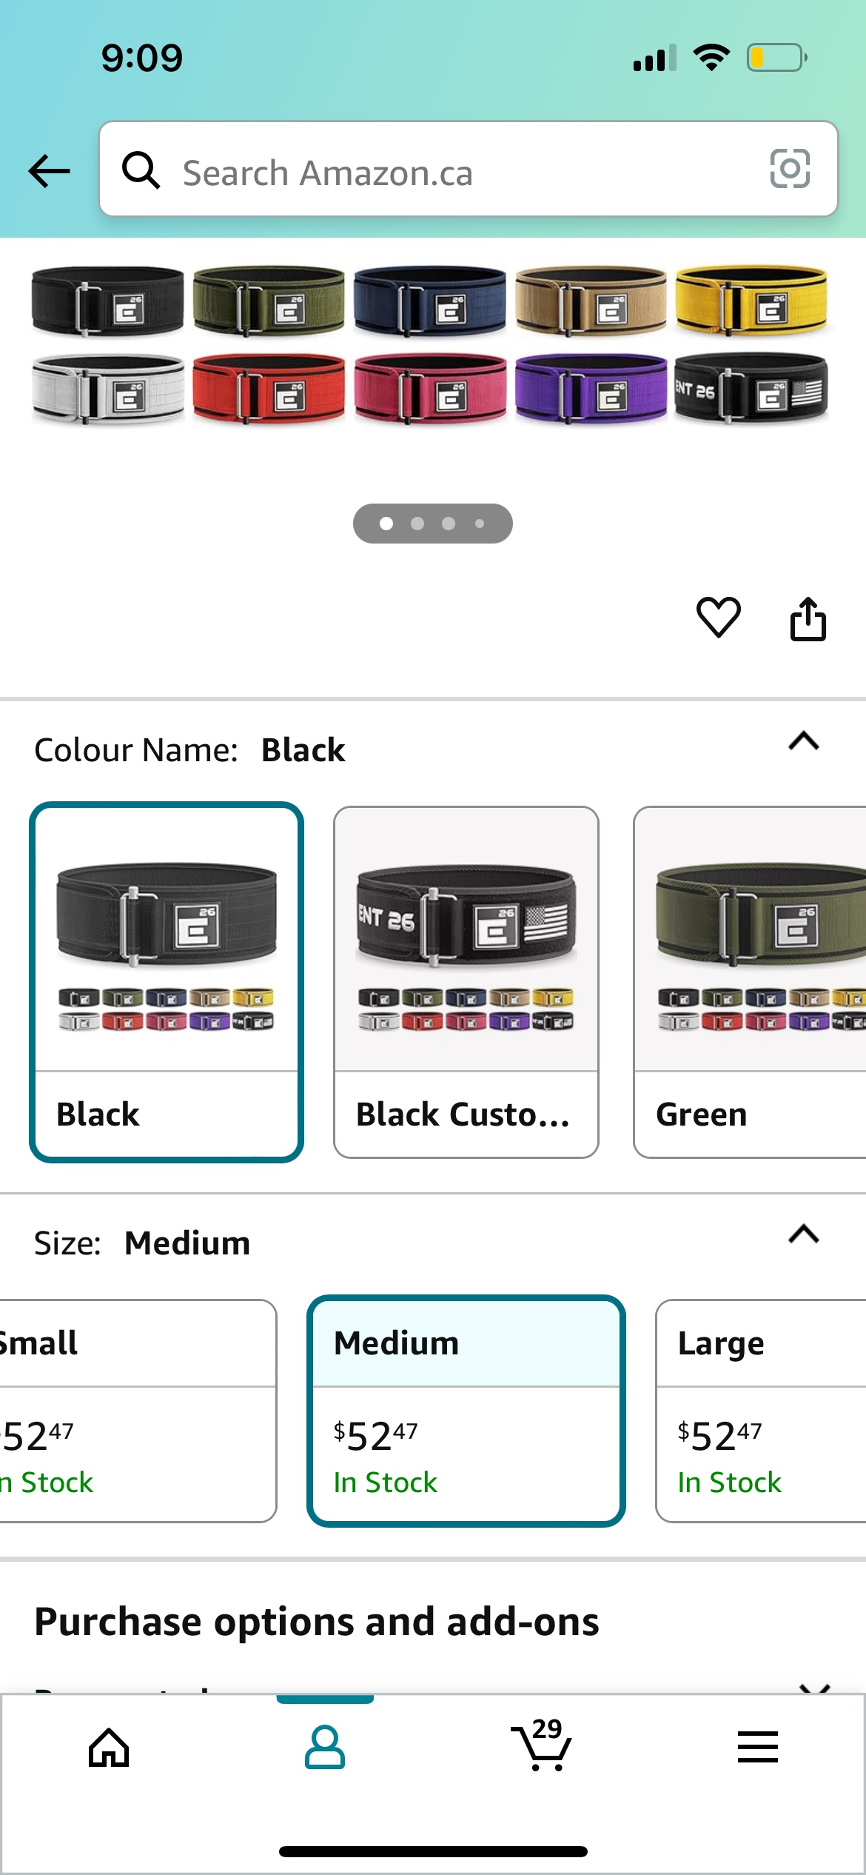Image resolution: width=866 pixels, height=1875 pixels.
Task: Open the account profile tab
Action: pyautogui.click(x=325, y=1748)
